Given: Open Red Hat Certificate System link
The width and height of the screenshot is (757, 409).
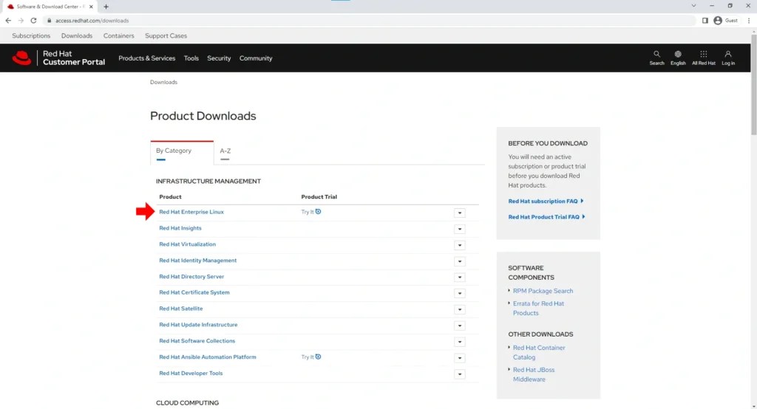Looking at the screenshot, I should pyautogui.click(x=194, y=292).
